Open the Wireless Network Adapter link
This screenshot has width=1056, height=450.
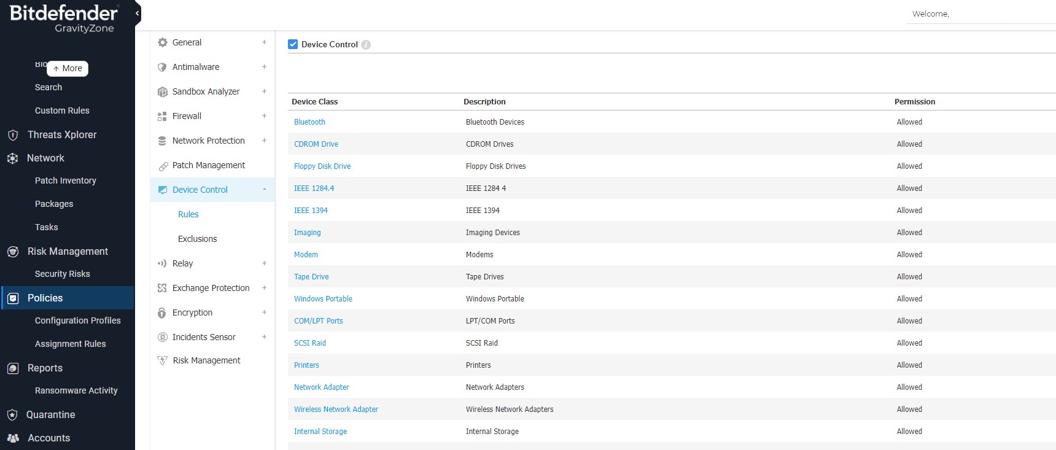[x=336, y=409]
